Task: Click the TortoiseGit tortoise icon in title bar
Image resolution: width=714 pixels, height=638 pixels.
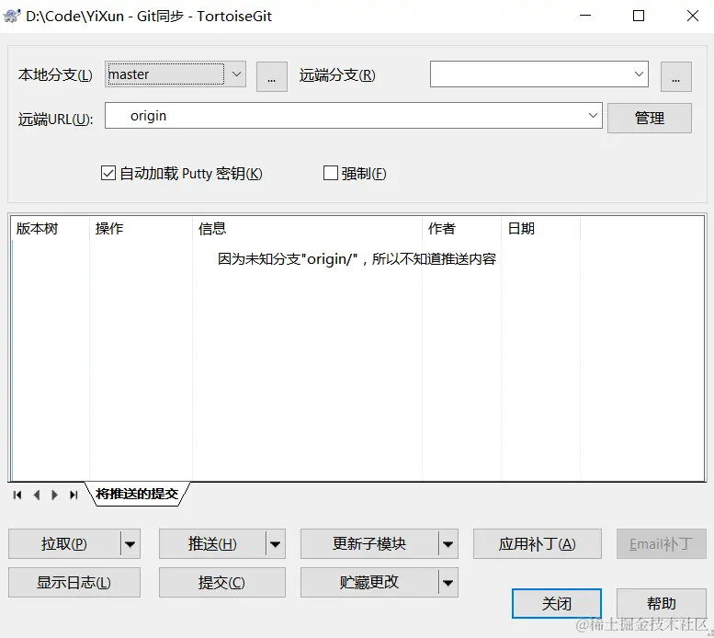Action: tap(11, 16)
